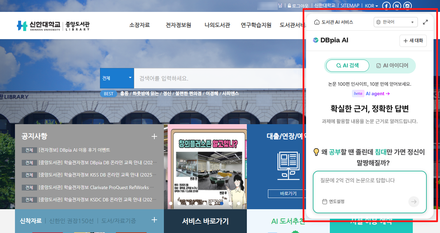Viewport: 440px width, 233px height.
Task: Open the Instagram icon link
Action: [408, 6]
